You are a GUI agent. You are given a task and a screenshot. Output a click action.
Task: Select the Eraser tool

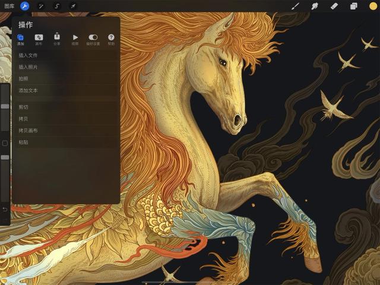pyautogui.click(x=334, y=6)
